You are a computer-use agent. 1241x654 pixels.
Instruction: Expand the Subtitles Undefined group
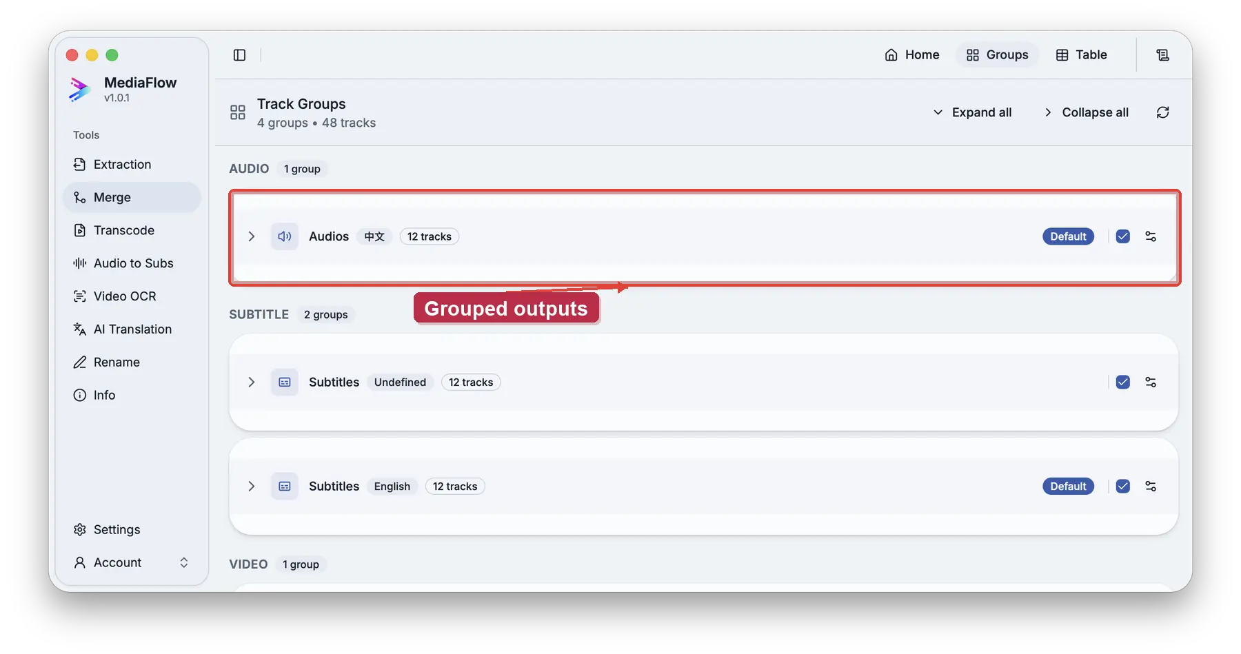pos(252,382)
